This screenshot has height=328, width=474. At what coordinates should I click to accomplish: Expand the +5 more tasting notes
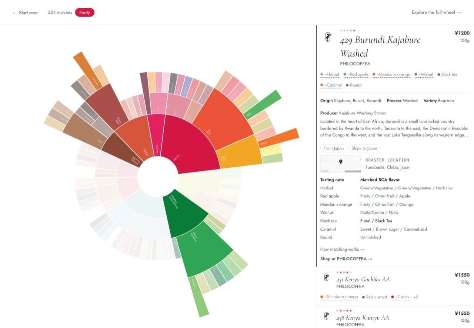(x=416, y=297)
